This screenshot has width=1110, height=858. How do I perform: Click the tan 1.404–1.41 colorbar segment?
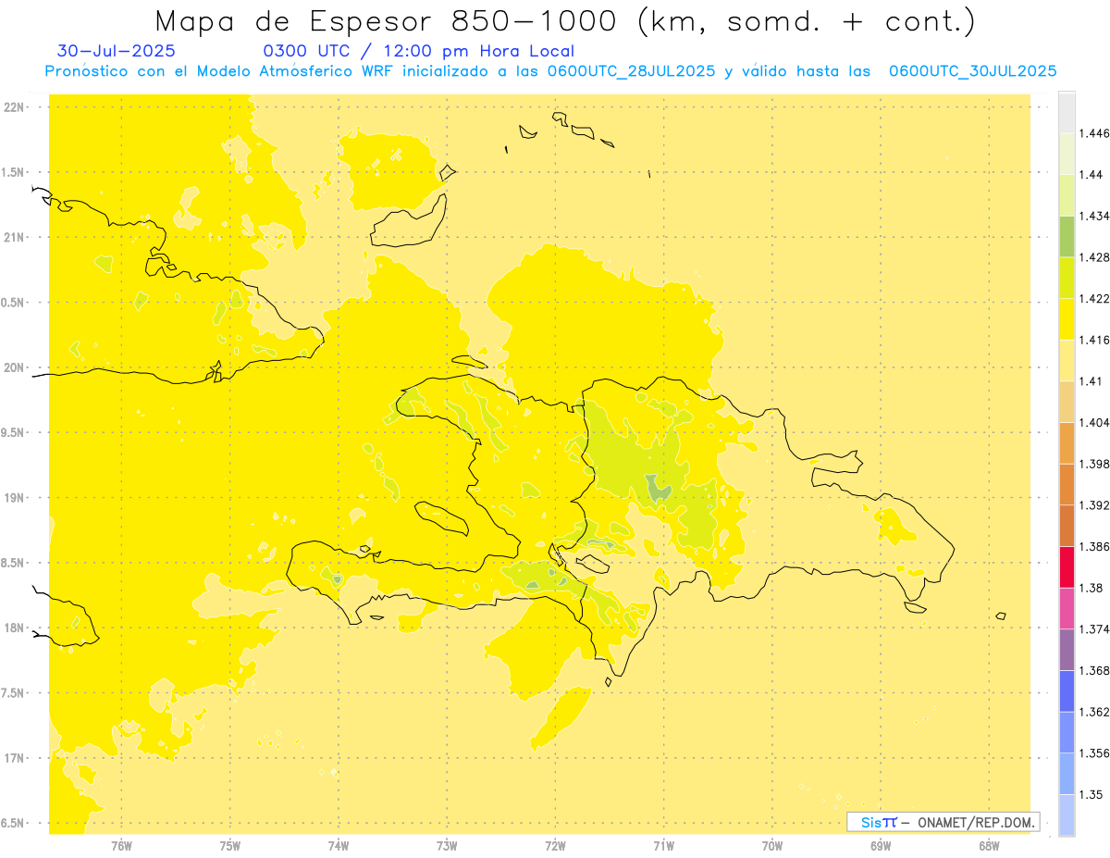pyautogui.click(x=1067, y=402)
